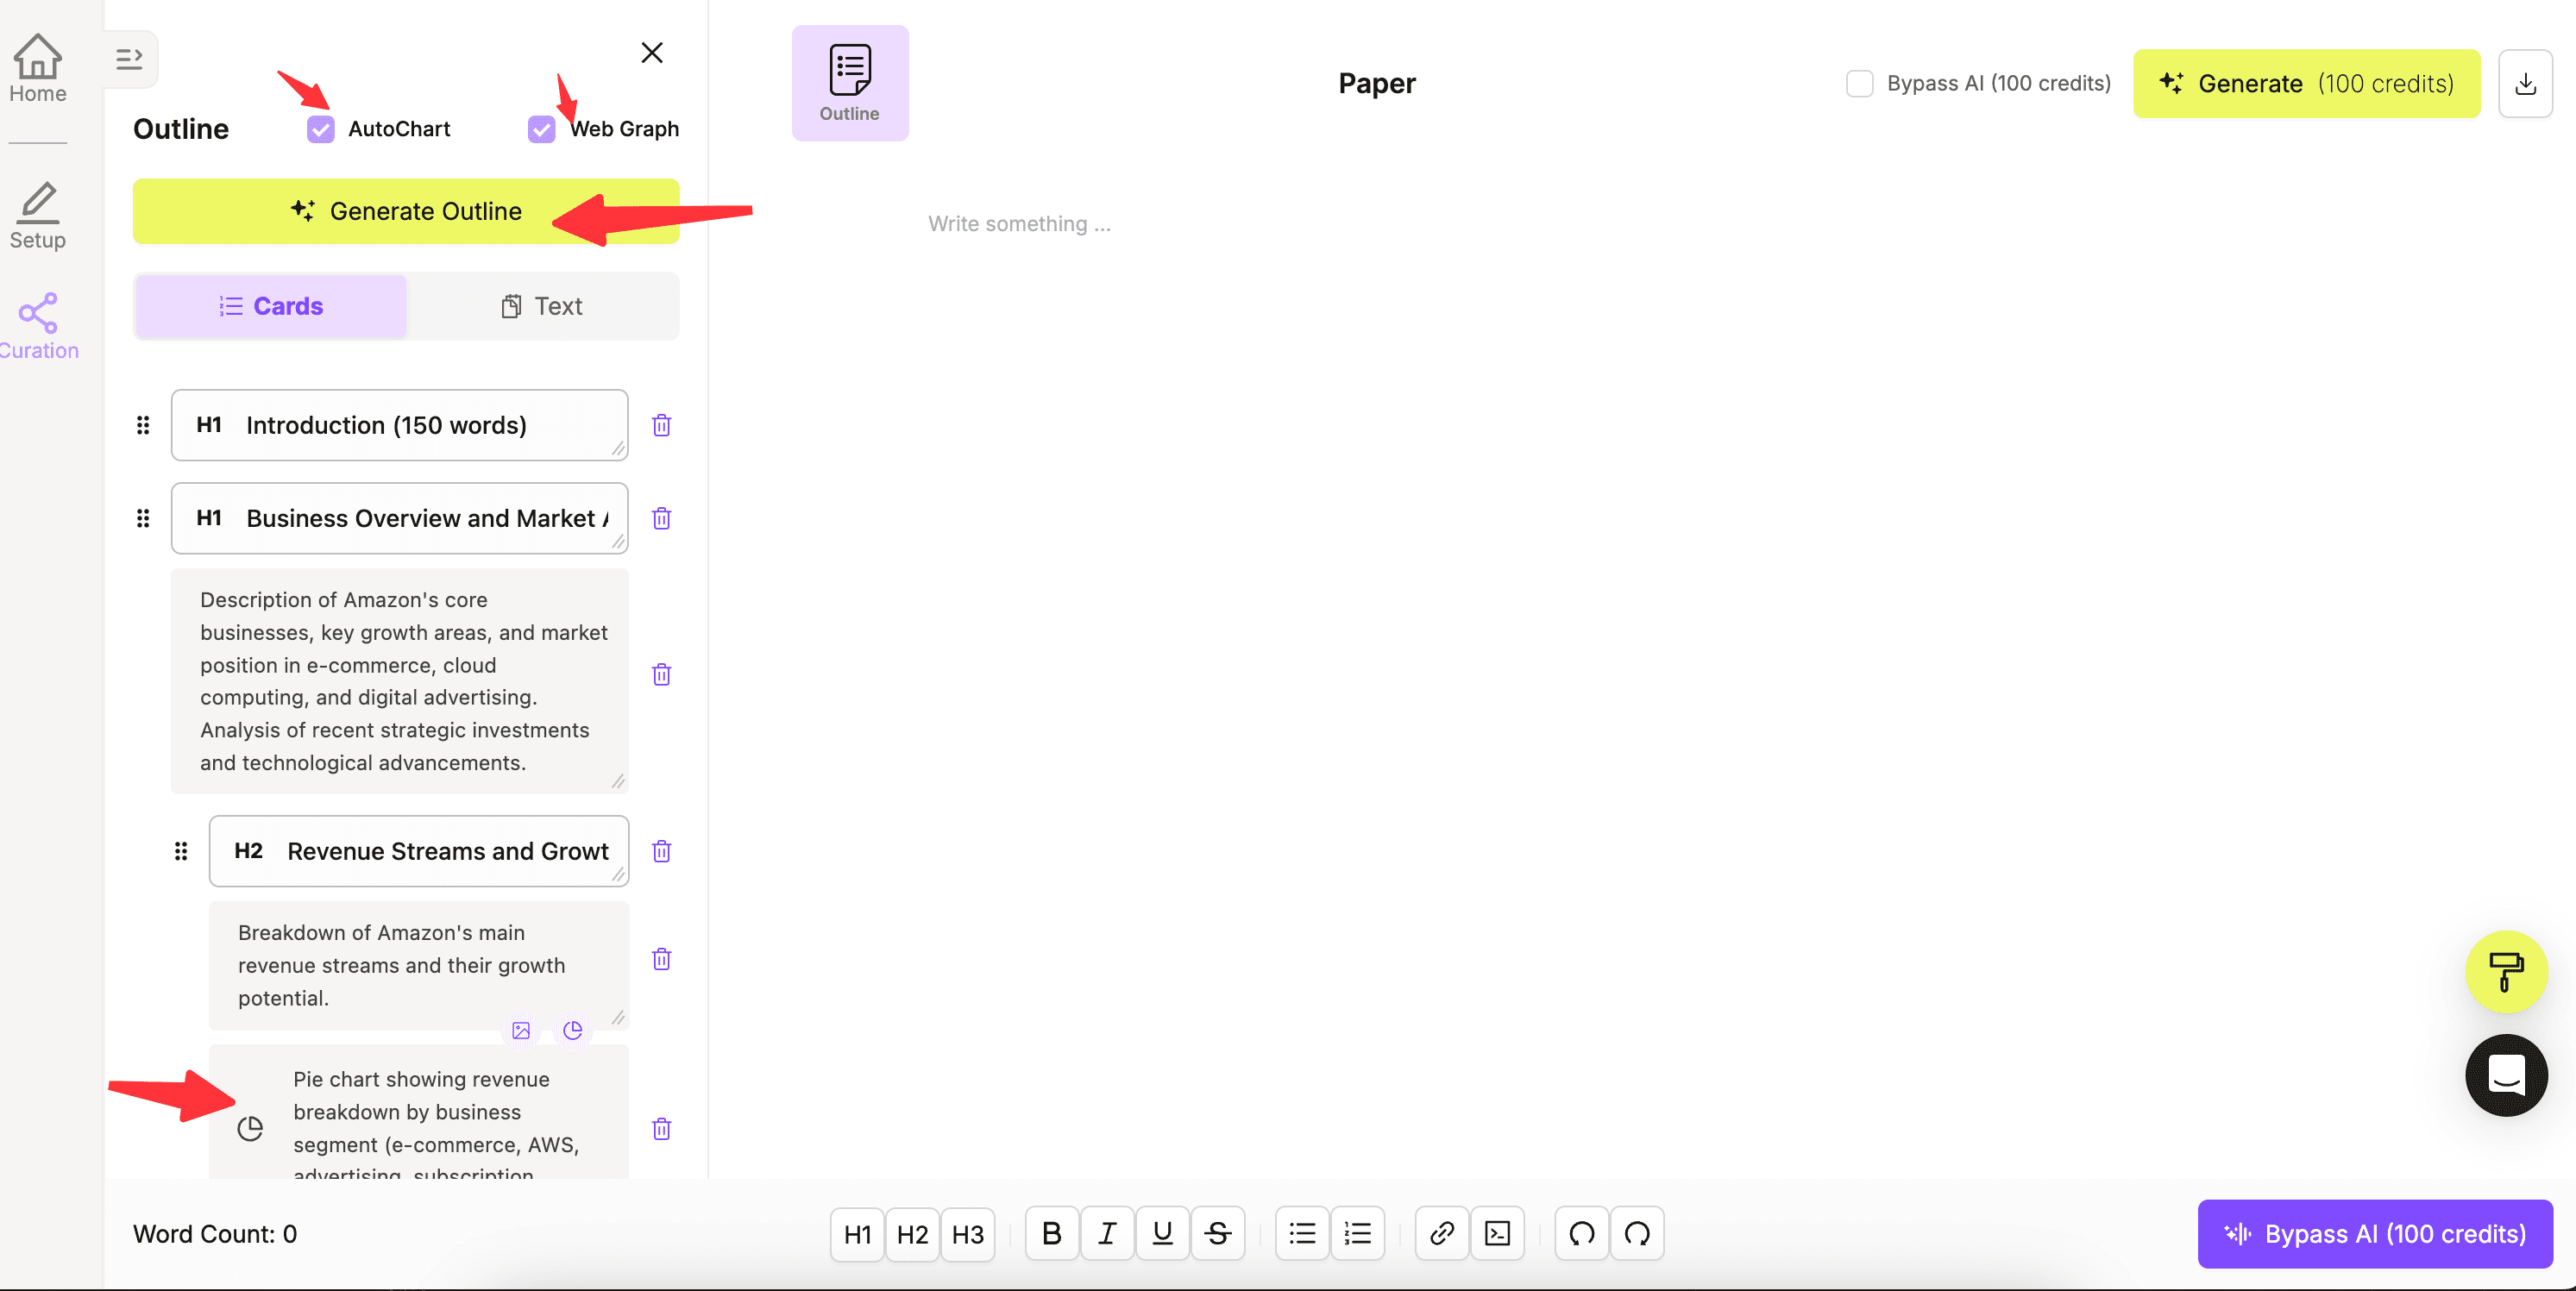This screenshot has width=2576, height=1291.
Task: Uncheck the Web Graph checkbox
Action: coord(541,129)
